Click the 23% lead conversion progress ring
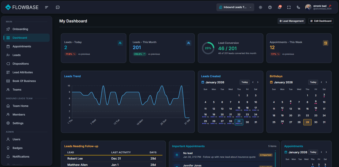Screen dimensions: 339x167 tap(208, 48)
